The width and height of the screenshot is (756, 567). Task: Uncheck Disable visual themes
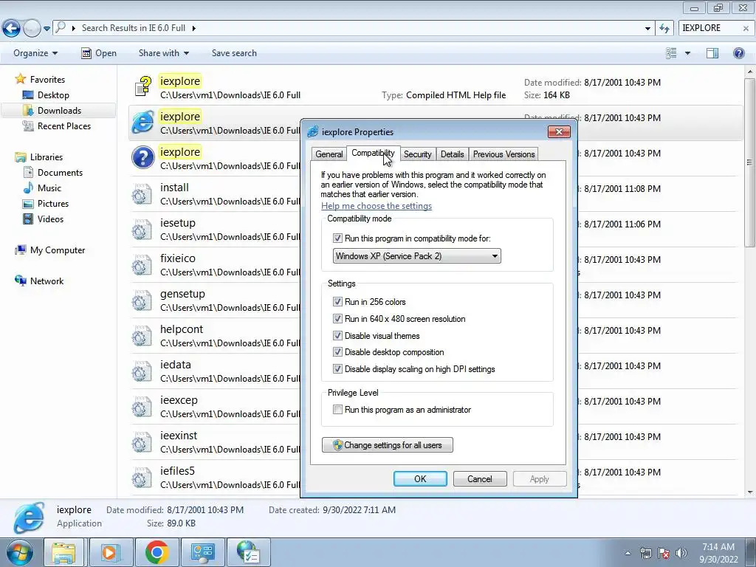337,336
